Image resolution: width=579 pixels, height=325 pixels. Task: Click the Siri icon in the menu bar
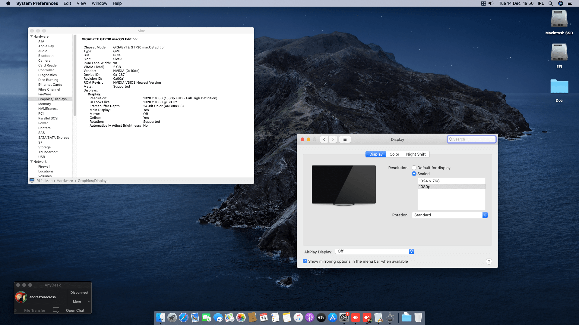pos(561,3)
